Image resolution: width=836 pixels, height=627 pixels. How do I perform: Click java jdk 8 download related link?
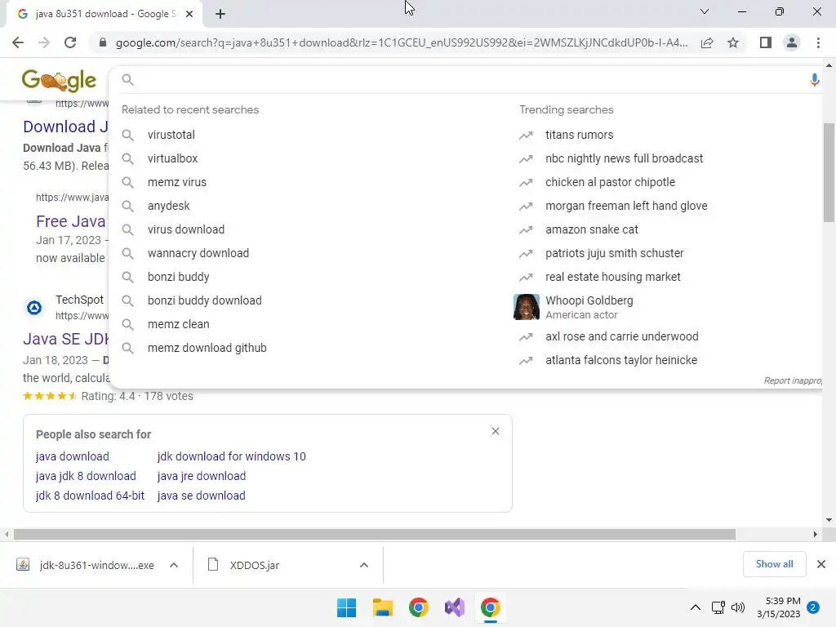(86, 476)
